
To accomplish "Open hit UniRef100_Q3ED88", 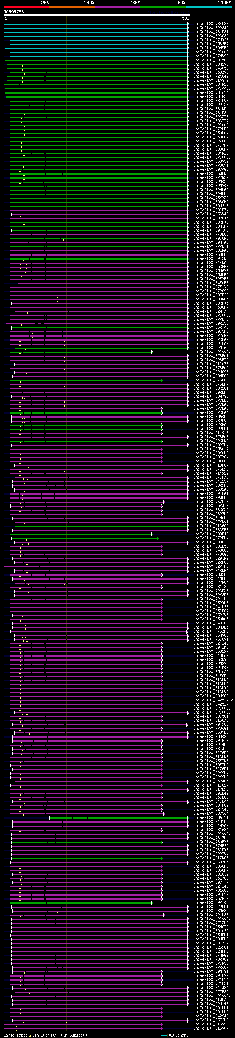I will pyautogui.click(x=211, y=24).
